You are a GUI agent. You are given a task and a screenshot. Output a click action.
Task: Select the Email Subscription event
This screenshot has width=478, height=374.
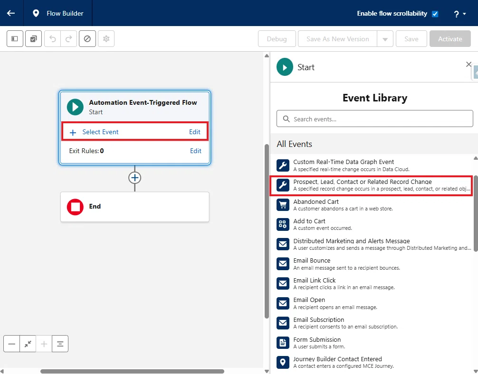[x=374, y=323]
